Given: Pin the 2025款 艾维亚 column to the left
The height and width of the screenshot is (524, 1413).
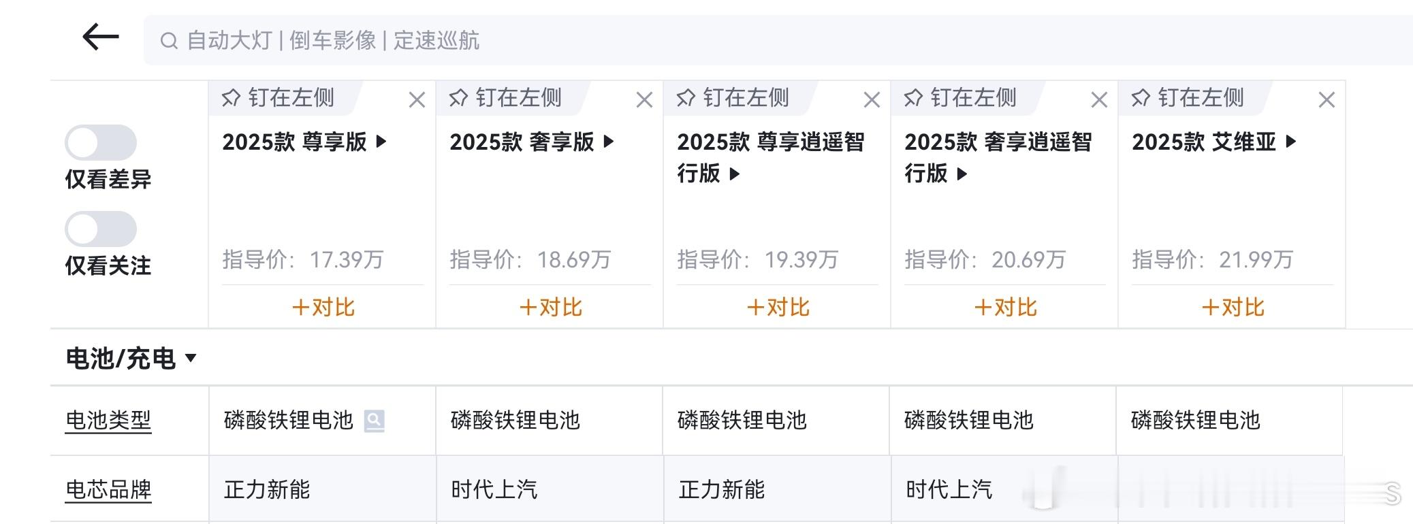Looking at the screenshot, I should (x=1188, y=98).
